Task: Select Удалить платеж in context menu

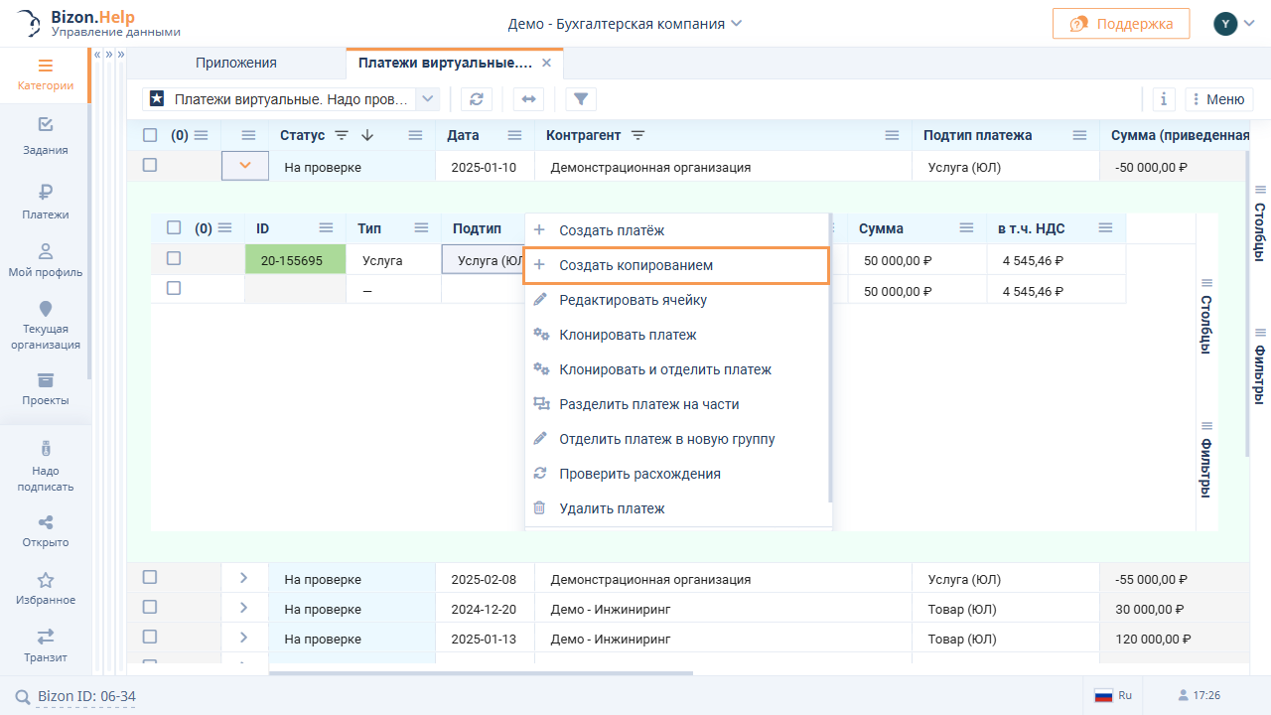Action: (612, 508)
